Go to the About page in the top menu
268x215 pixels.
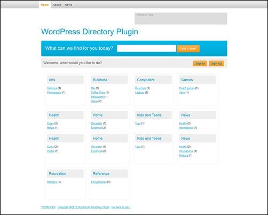[x=57, y=5]
